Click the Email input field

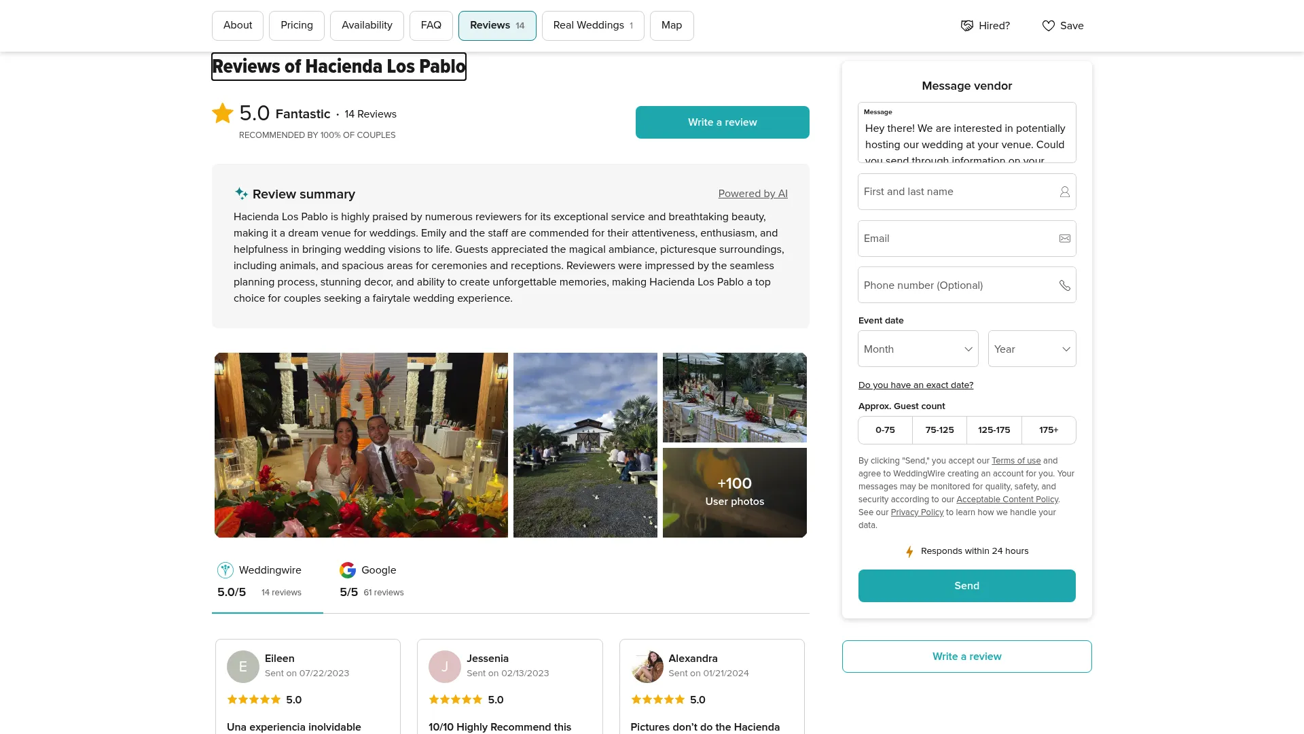point(958,239)
